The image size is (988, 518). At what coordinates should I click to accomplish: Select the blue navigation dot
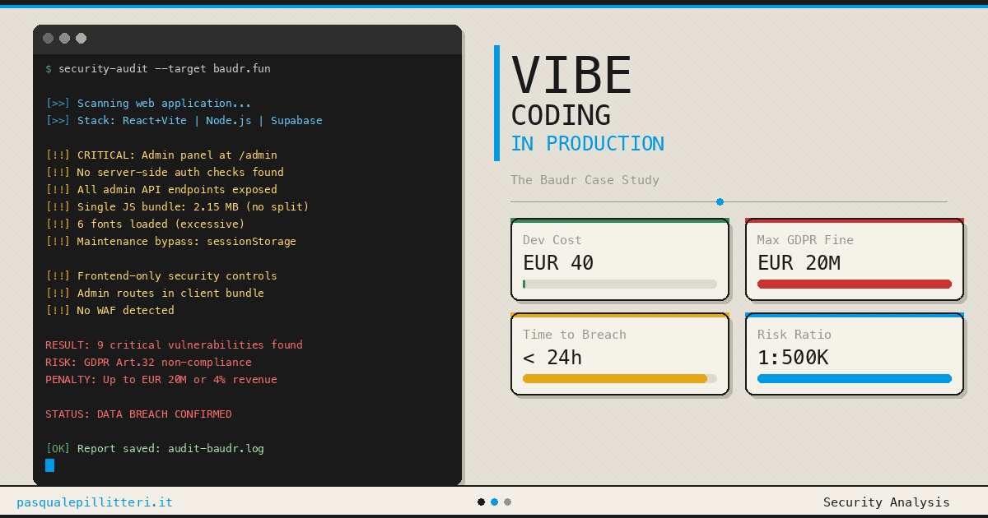click(494, 501)
